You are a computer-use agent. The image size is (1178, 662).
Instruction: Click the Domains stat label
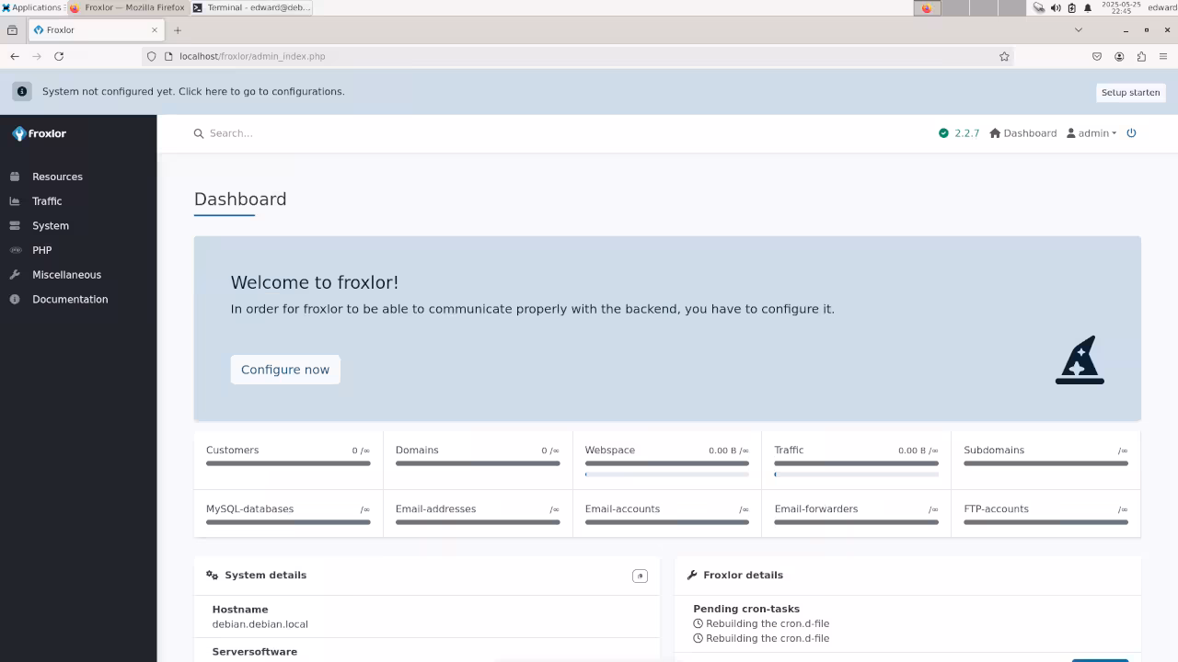[x=417, y=451]
